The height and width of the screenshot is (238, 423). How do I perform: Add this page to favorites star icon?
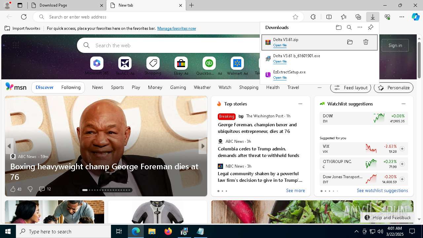[295, 17]
